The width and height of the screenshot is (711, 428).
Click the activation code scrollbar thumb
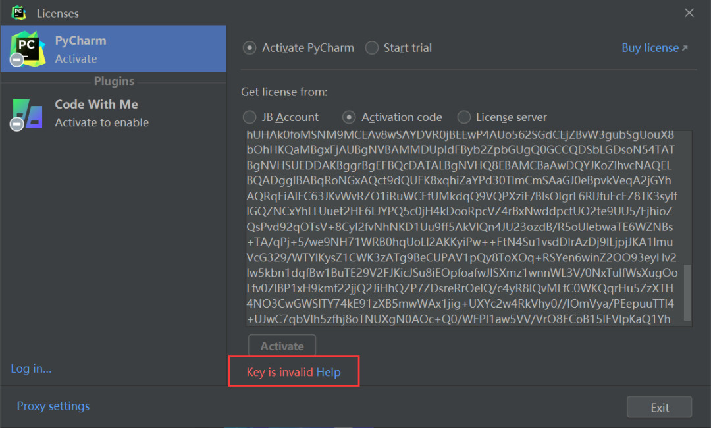point(687,293)
